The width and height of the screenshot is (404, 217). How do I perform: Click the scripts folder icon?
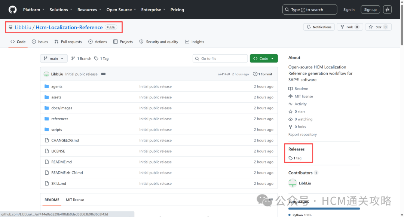click(x=47, y=129)
